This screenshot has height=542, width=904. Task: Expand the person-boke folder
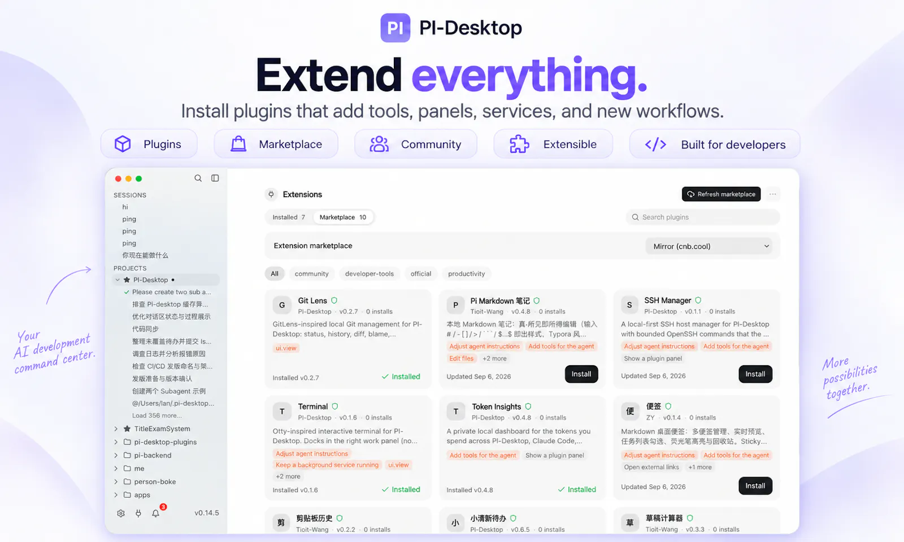116,482
